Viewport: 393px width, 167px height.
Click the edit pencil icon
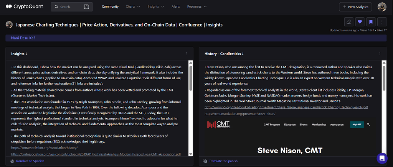(x=349, y=22)
